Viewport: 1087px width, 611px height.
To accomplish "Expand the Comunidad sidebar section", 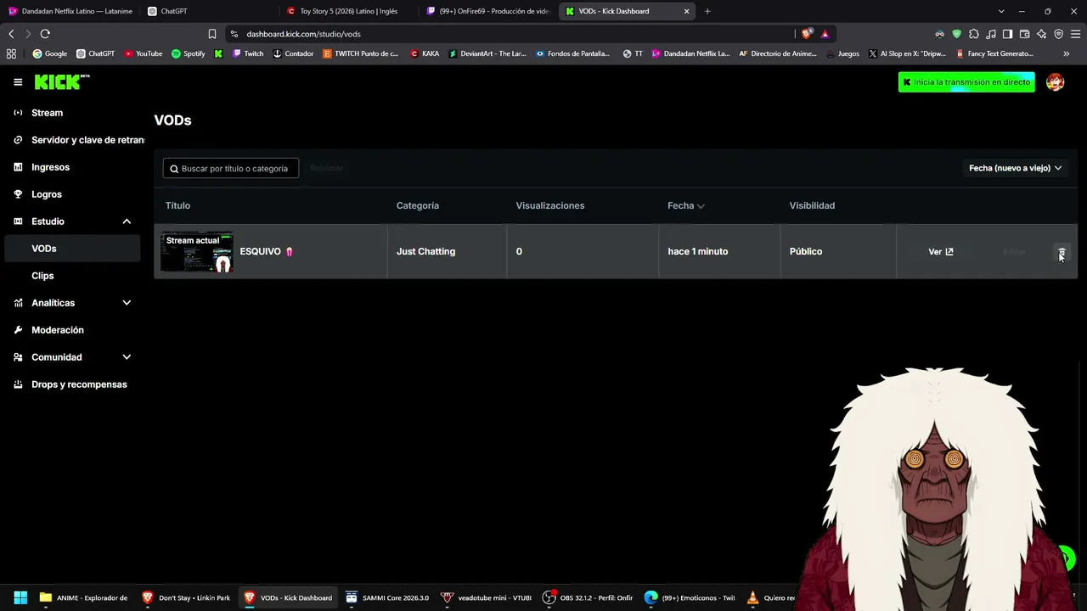I will [127, 357].
